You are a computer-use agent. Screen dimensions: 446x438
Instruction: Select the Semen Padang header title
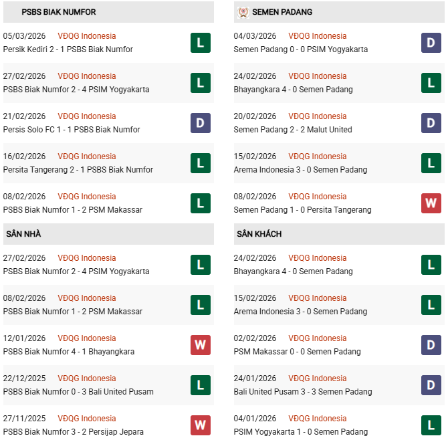coord(282,12)
